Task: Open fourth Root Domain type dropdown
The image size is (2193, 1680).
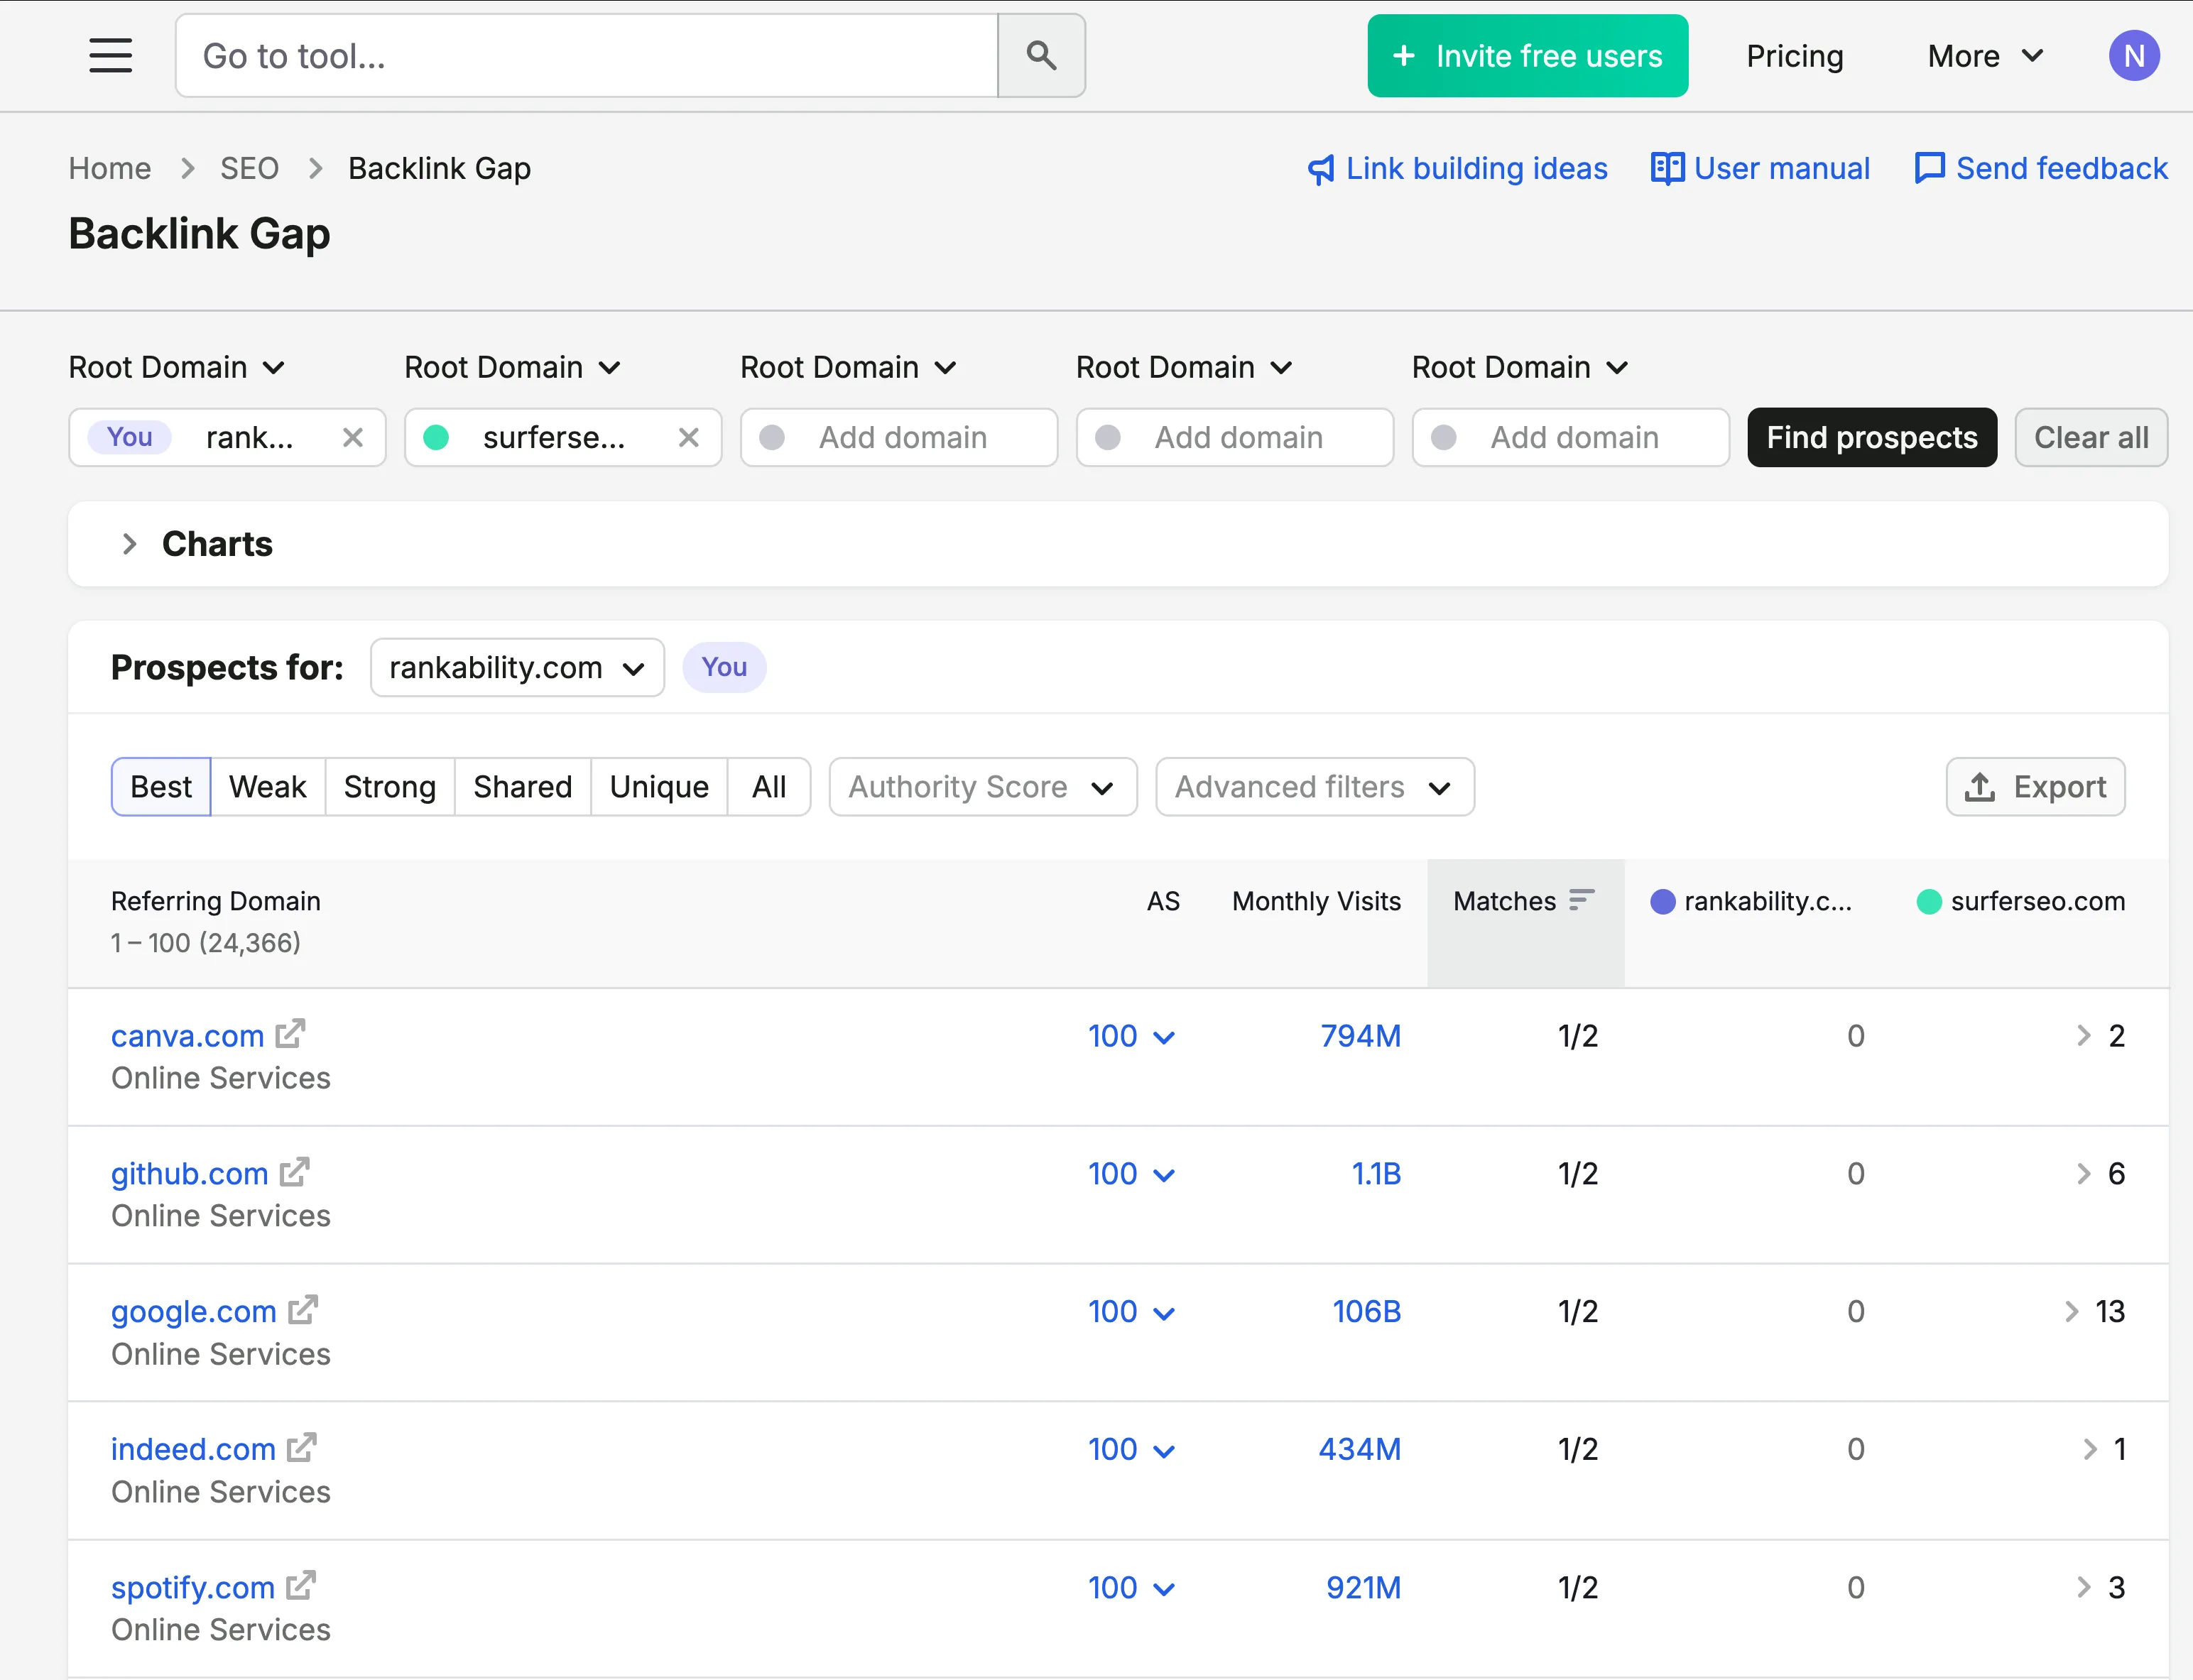Action: (1185, 368)
